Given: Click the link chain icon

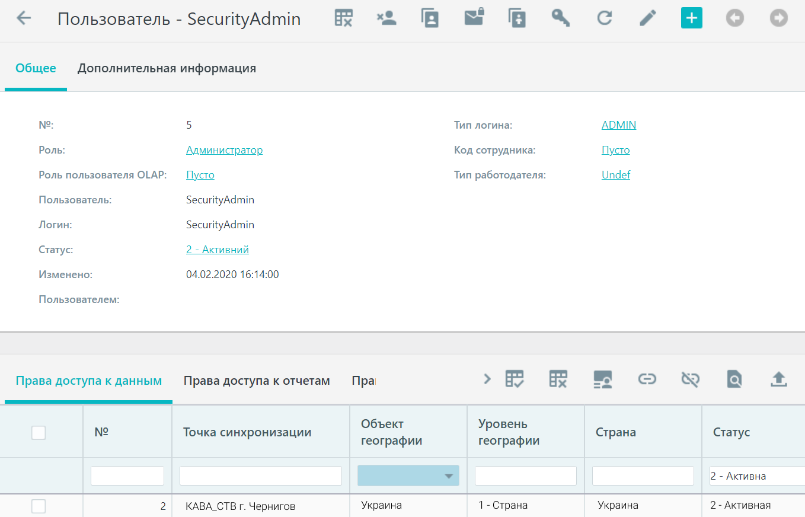Looking at the screenshot, I should click(647, 379).
